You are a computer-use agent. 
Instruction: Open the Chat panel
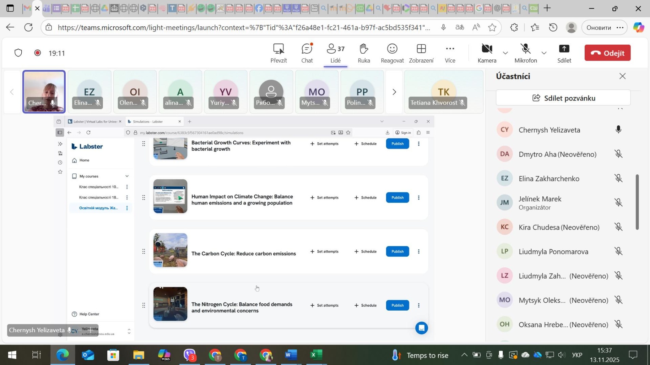click(x=307, y=53)
